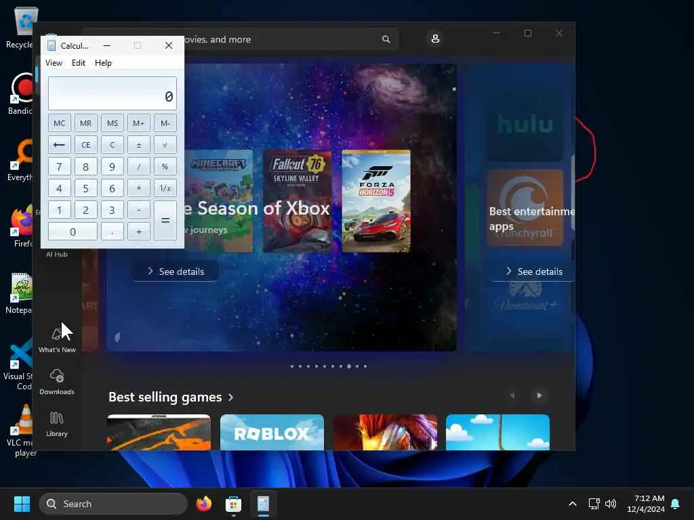
Task: Open Library in Store sidebar
Action: point(57,424)
